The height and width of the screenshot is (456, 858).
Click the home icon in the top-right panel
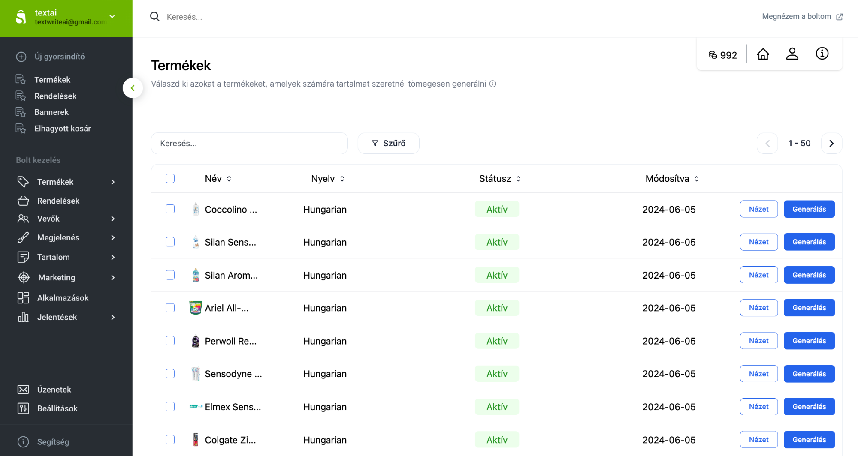pyautogui.click(x=763, y=54)
